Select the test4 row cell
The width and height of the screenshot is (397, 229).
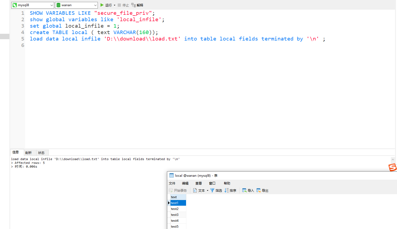(x=178, y=221)
